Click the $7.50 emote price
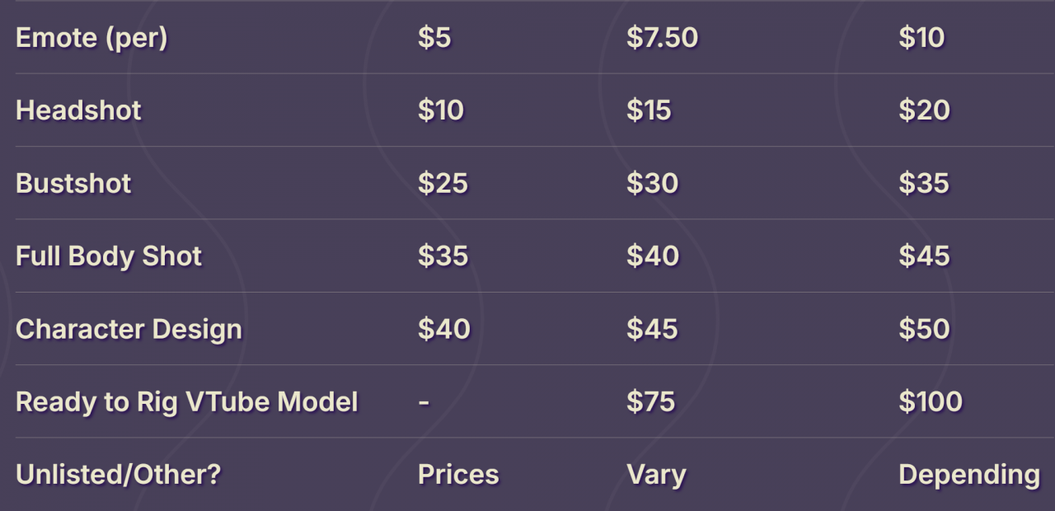 point(663,38)
